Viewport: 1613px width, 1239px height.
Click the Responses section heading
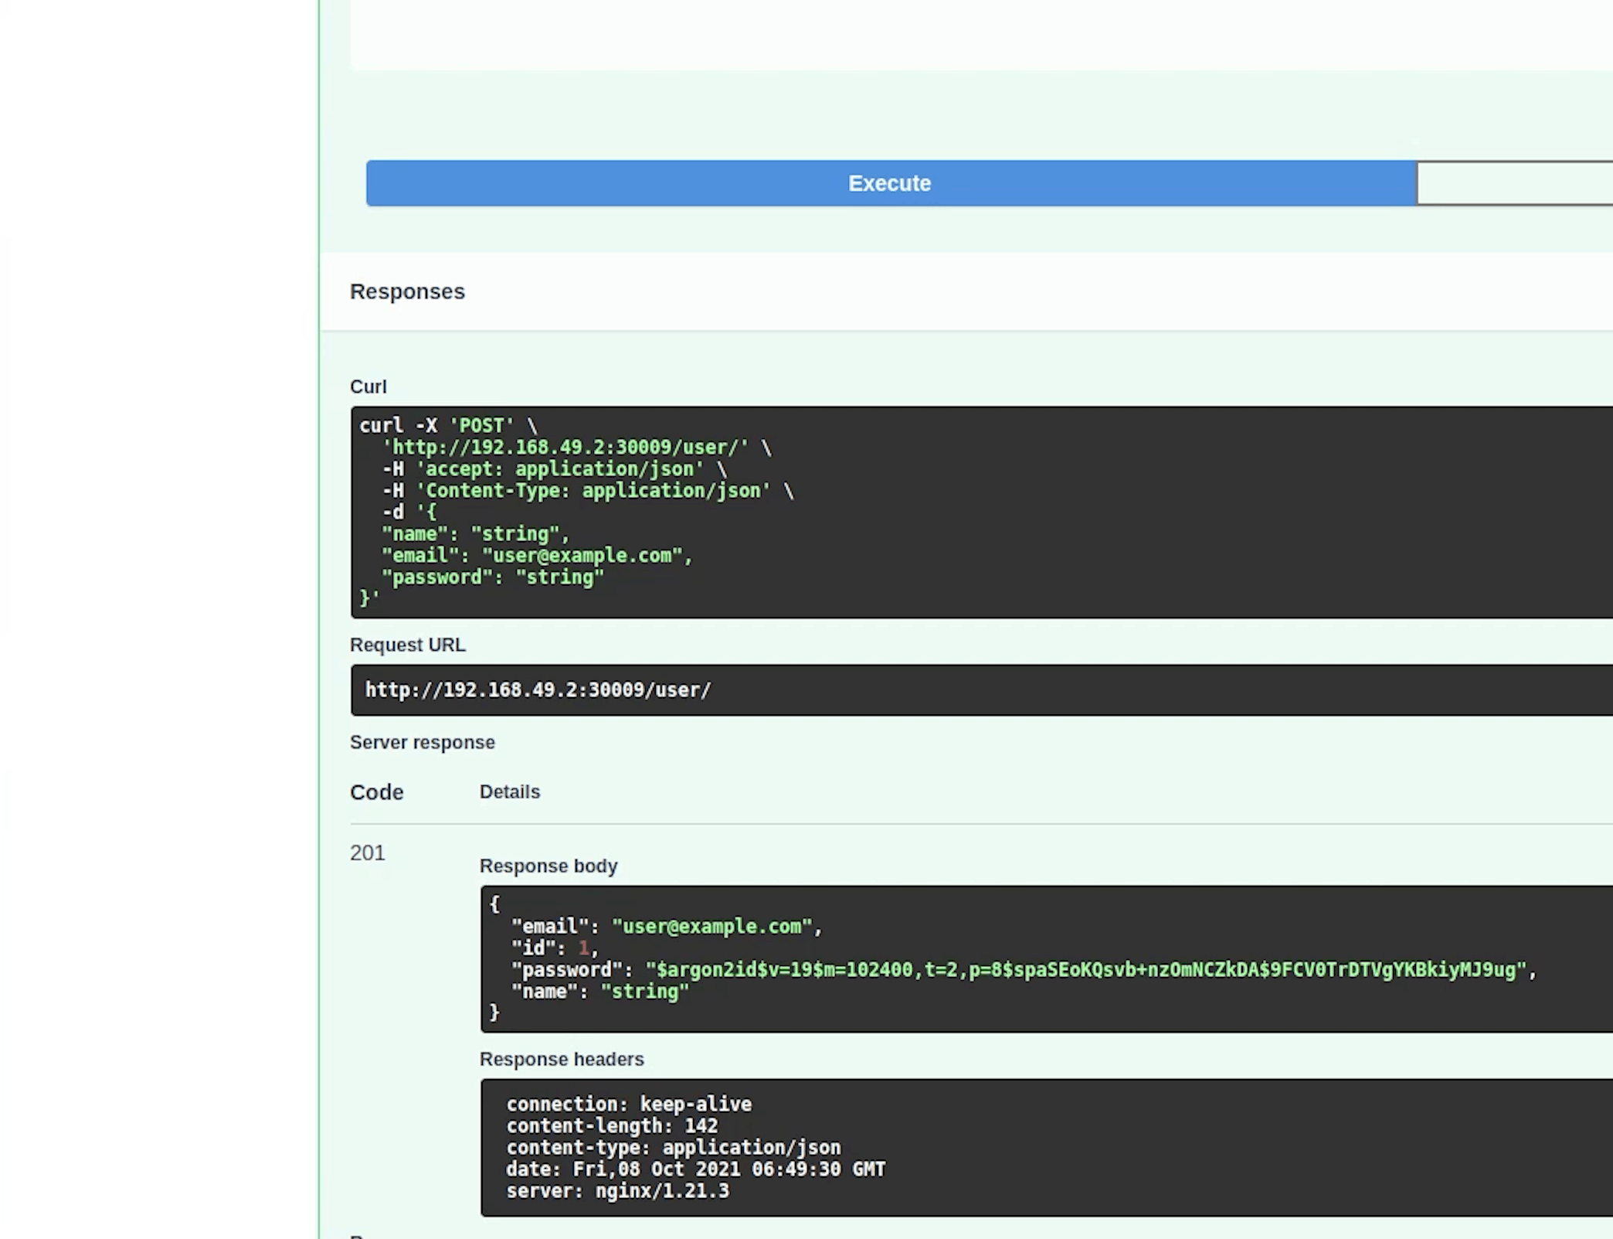coord(407,291)
